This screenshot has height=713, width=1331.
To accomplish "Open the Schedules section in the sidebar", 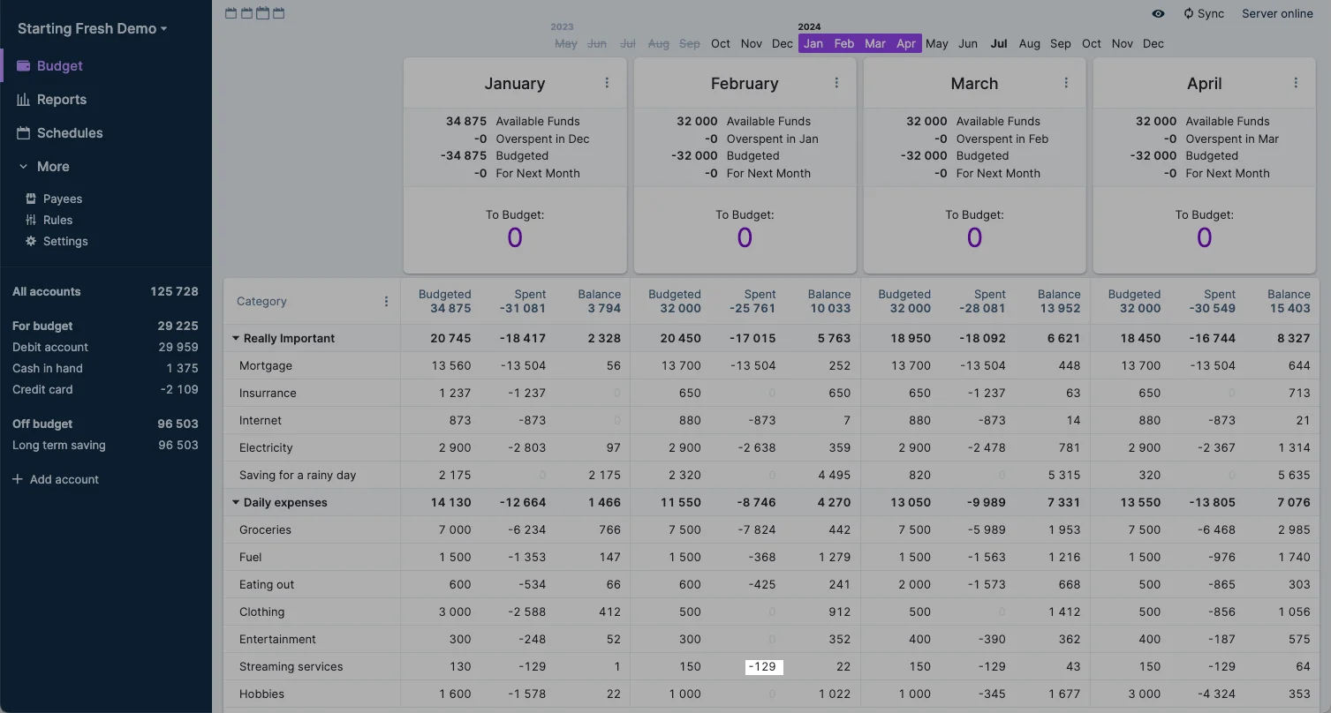I will coord(70,132).
